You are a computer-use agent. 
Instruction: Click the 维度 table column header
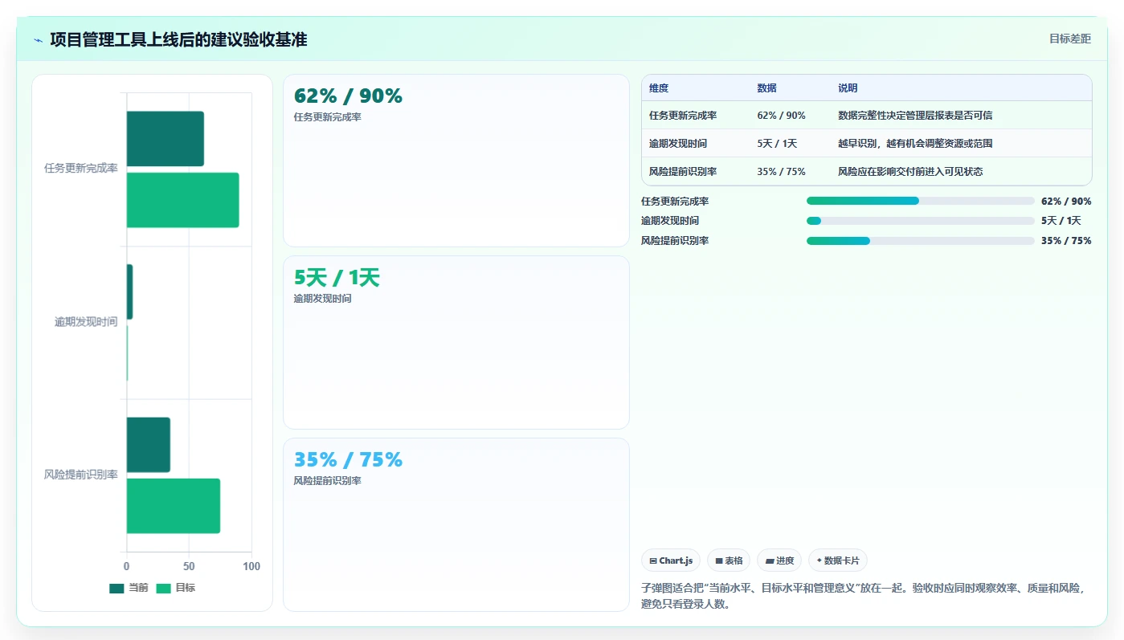click(659, 88)
